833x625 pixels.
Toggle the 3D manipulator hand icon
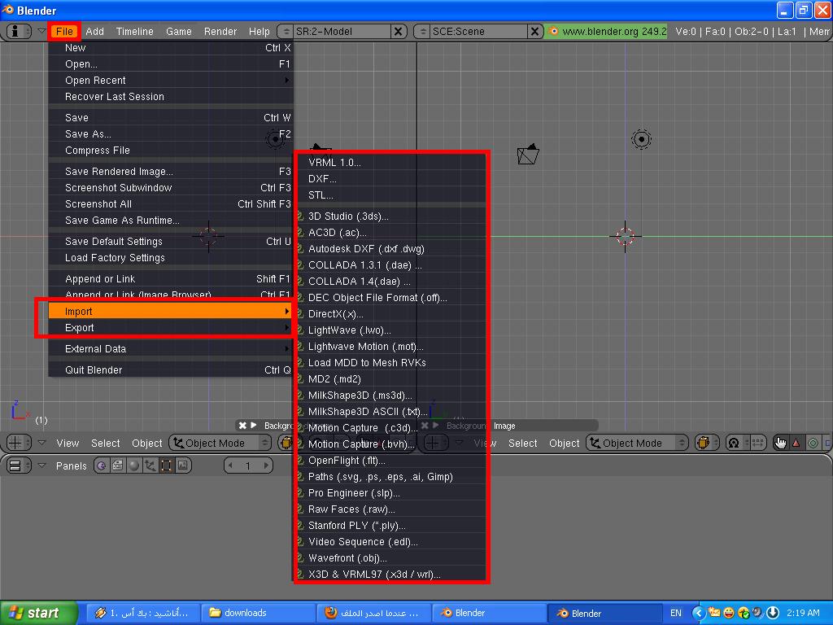pos(780,443)
